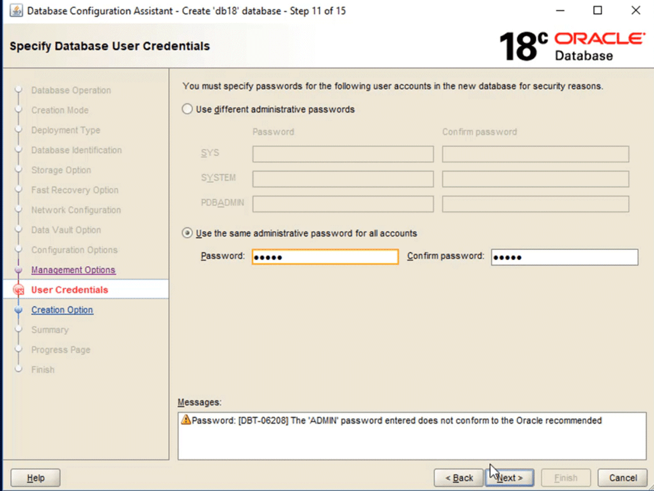The height and width of the screenshot is (491, 654).
Task: Click the SYSTEM confirm password field
Action: pyautogui.click(x=536, y=179)
